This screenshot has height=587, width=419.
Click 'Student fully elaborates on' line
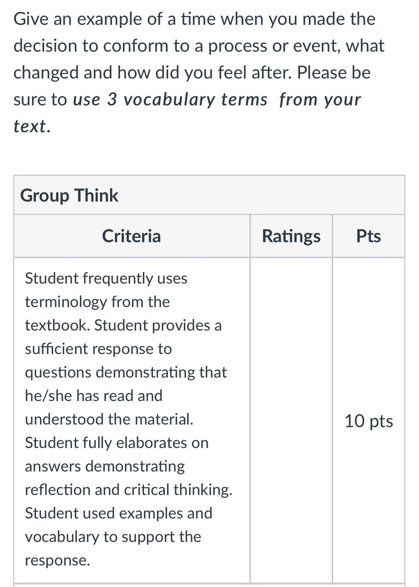coord(117,443)
